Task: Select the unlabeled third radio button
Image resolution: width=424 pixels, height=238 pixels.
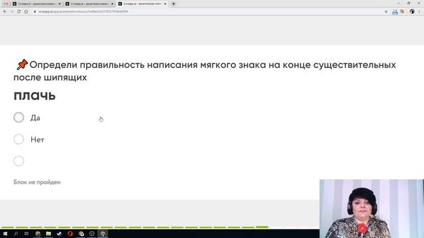Action: click(19, 161)
